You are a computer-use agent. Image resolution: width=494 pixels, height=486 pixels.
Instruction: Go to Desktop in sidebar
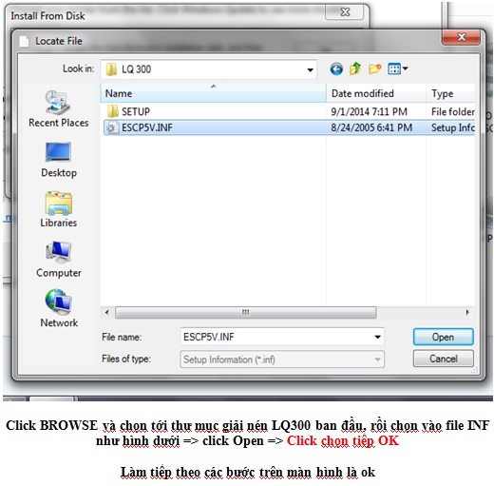click(x=59, y=160)
